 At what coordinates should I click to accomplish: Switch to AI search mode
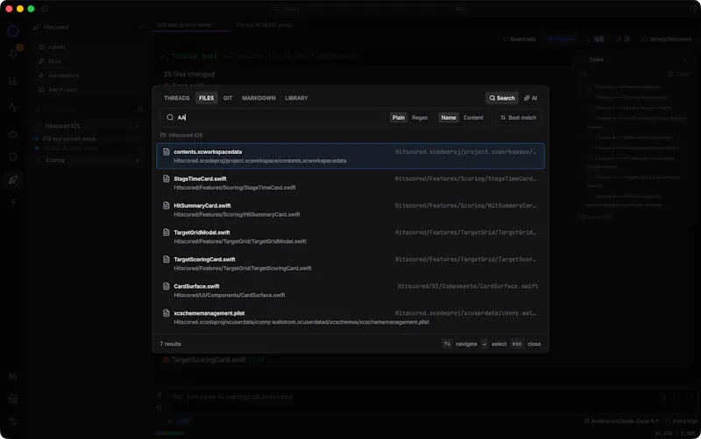(x=531, y=98)
